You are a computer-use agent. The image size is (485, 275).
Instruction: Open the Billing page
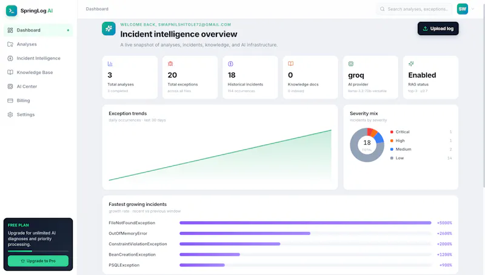(38, 101)
